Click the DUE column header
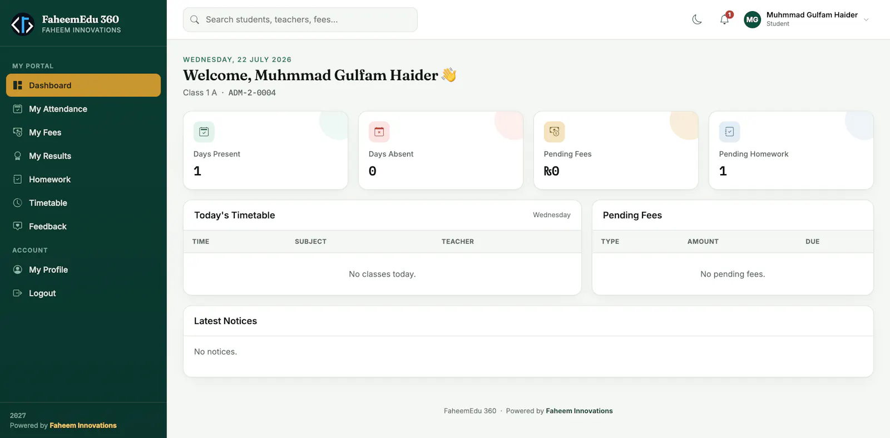890x438 pixels. click(813, 242)
